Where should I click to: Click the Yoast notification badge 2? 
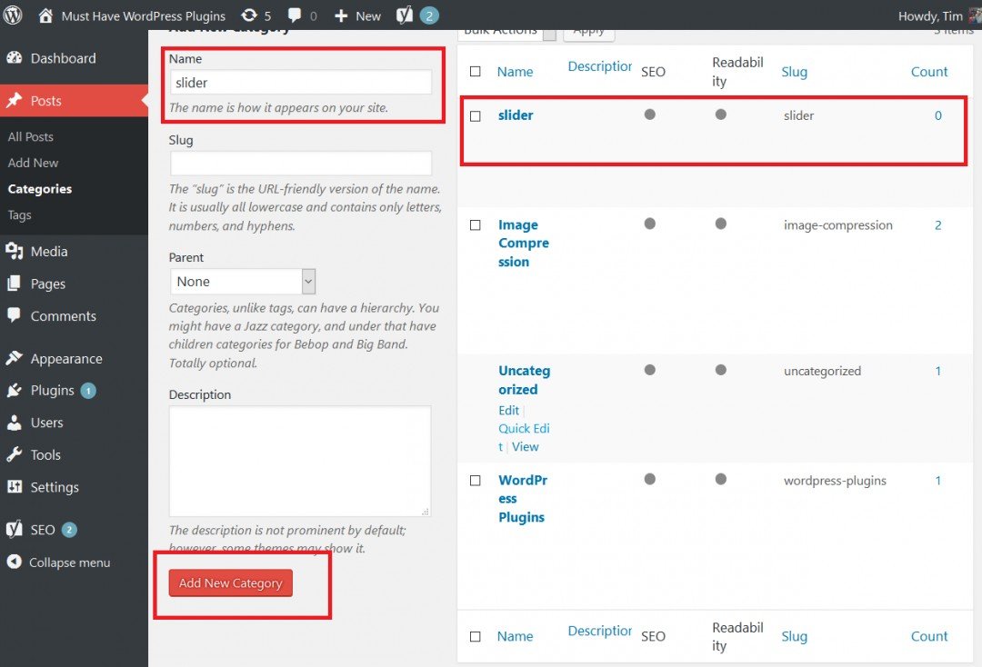click(429, 15)
